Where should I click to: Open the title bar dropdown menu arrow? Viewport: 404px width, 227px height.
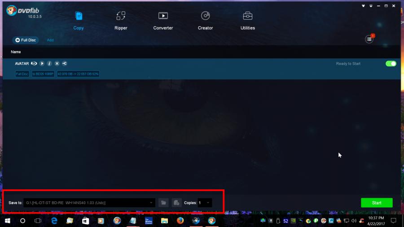(x=371, y=6)
